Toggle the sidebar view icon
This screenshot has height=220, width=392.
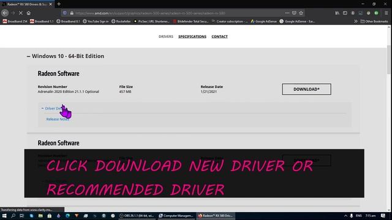pos(345,13)
